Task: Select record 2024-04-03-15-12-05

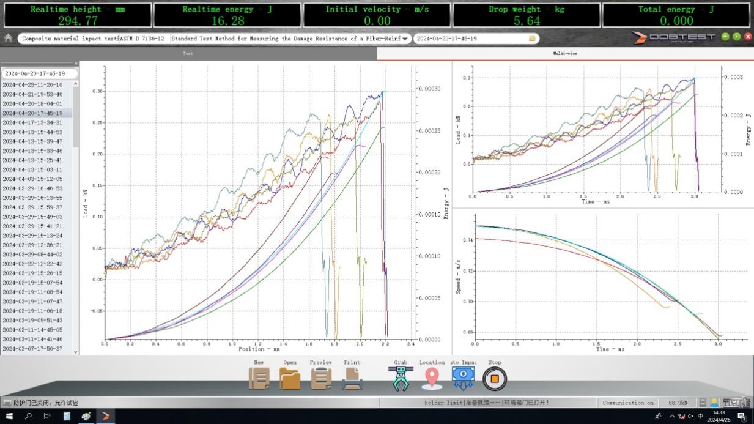Action: point(37,179)
